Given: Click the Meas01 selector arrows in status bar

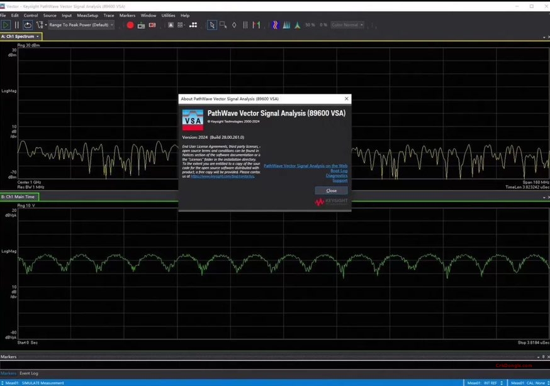Looking at the screenshot, I should [3, 383].
